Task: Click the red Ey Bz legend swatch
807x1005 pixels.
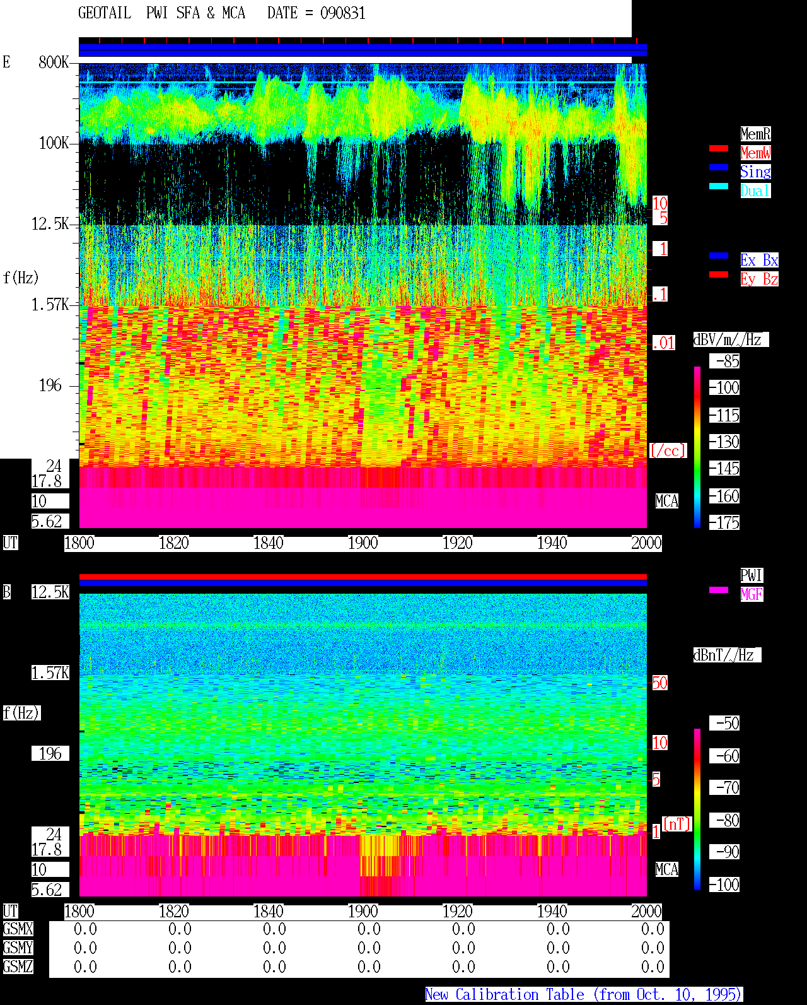Action: coord(719,274)
